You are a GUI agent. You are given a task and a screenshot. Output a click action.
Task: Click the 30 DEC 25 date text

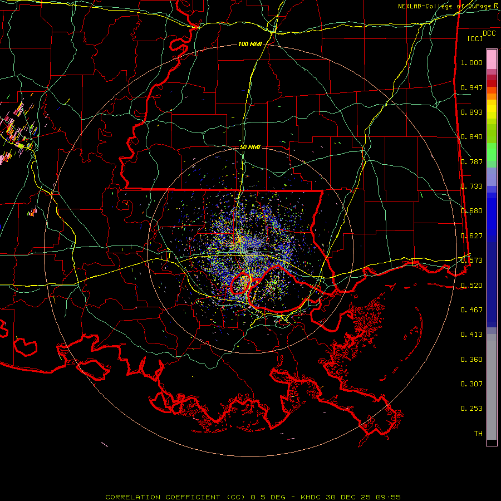[348, 497]
